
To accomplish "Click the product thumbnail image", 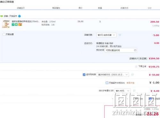I will [6, 24].
